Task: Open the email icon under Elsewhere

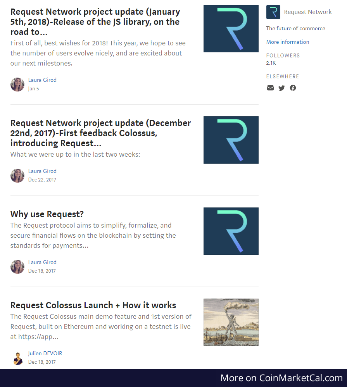Action: (270, 88)
